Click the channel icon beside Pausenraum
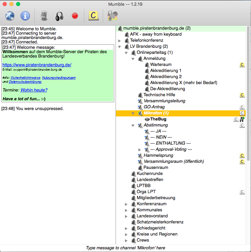Screen dimensions: 251x252 coord(140,168)
